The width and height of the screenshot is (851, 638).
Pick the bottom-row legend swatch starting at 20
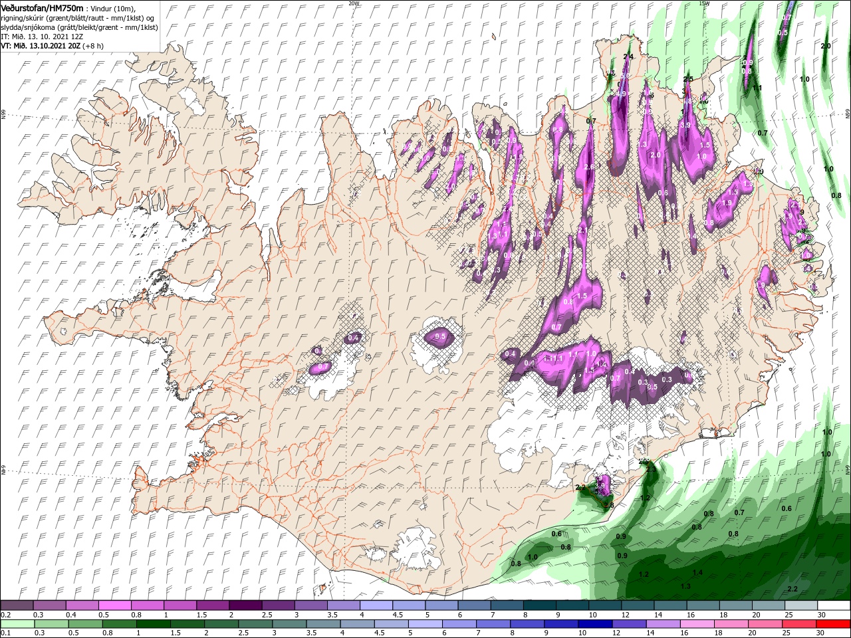click(x=765, y=624)
